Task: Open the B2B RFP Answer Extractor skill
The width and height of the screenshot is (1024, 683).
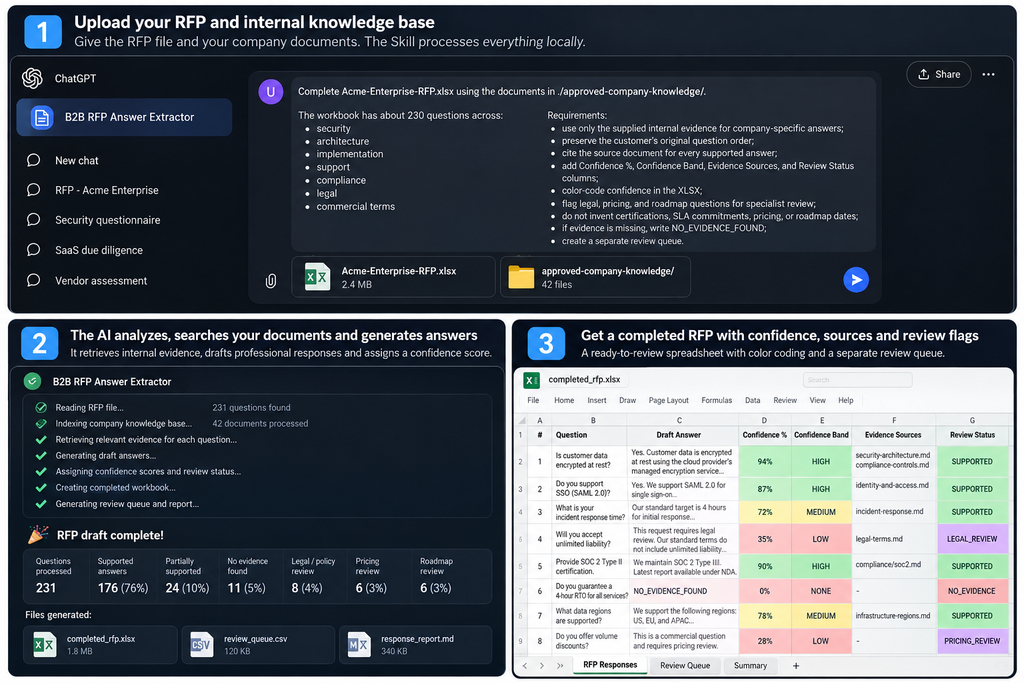Action: point(125,117)
